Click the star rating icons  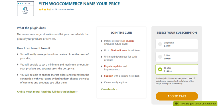click(45, 10)
